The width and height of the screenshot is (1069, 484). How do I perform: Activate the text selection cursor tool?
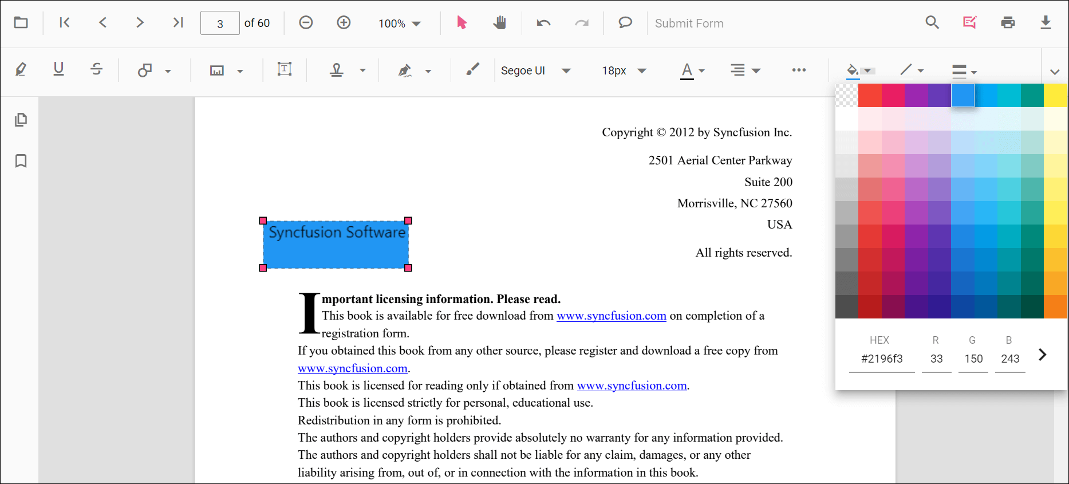[461, 23]
